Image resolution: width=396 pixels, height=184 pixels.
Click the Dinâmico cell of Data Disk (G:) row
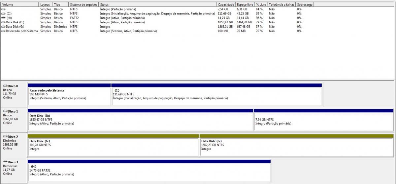(60, 27)
